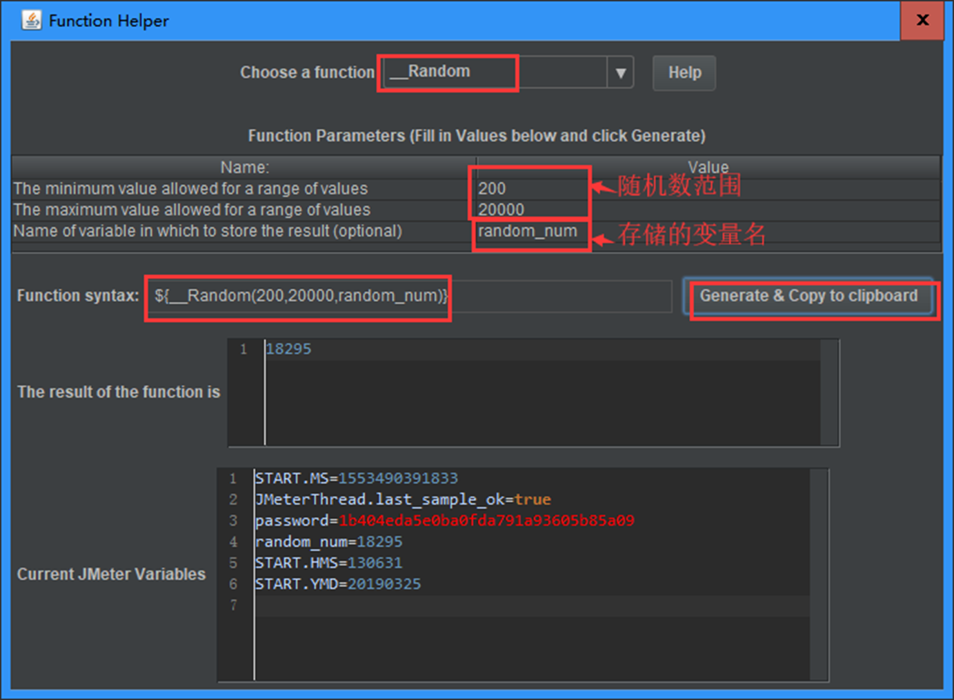Close the Function Helper window
Image resolution: width=954 pixels, height=700 pixels.
tap(922, 20)
